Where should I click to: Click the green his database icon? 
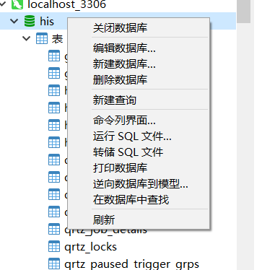coord(30,21)
